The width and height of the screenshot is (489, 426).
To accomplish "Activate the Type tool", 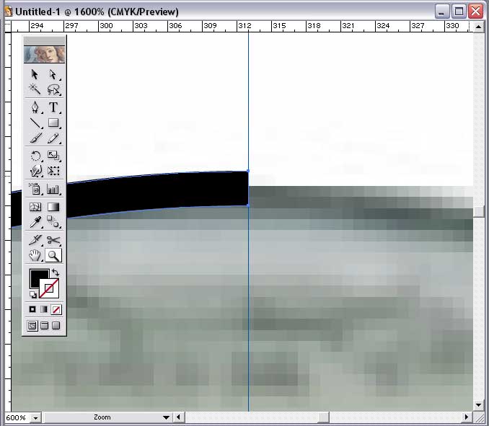I will [x=53, y=107].
